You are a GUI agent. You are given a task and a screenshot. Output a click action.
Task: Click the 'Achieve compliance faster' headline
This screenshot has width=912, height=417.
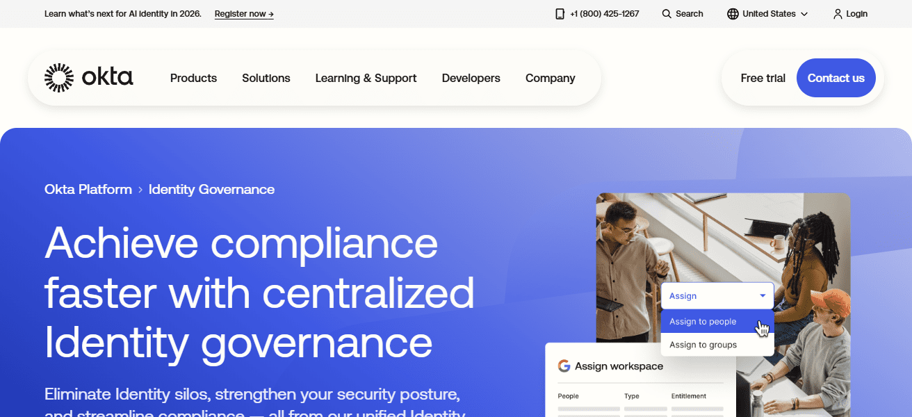pyautogui.click(x=259, y=292)
